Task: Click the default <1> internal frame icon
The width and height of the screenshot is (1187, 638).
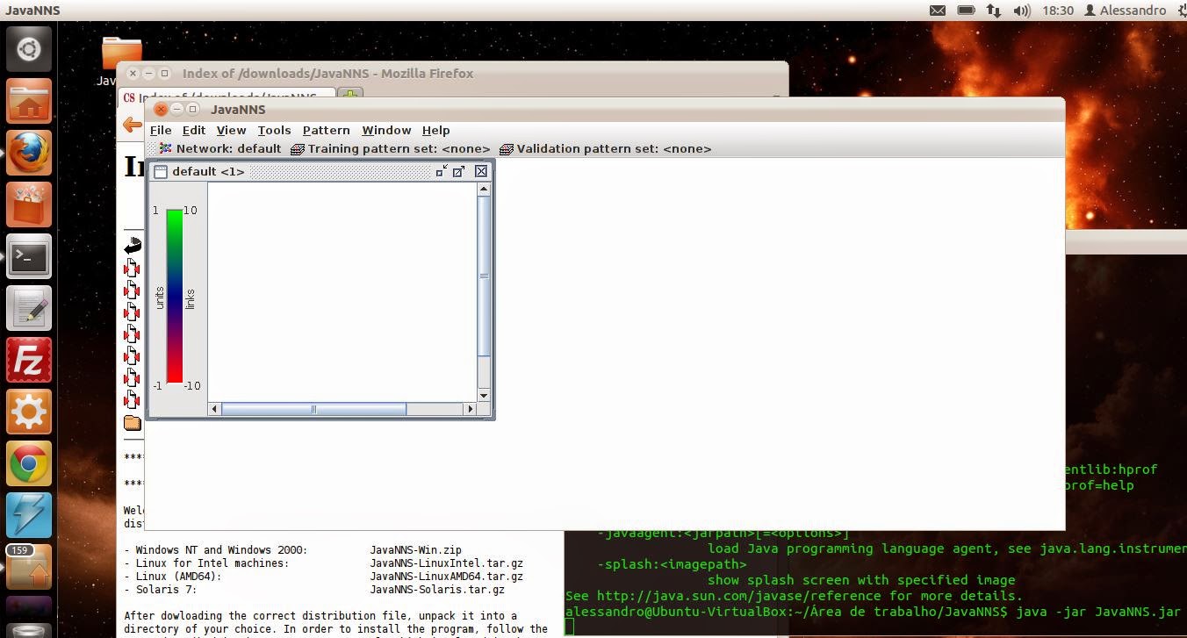Action: 160,172
